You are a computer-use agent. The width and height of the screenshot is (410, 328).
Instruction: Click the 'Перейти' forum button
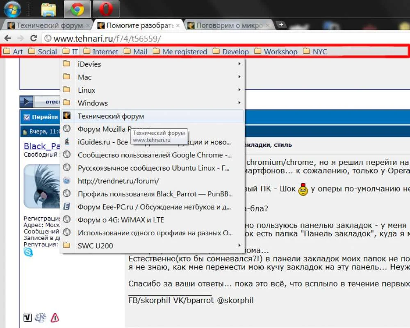click(40, 117)
